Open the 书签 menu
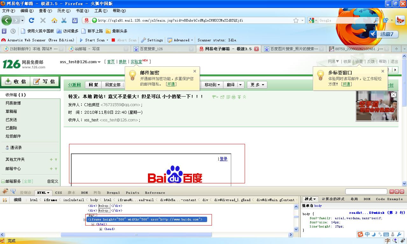Viewport: 407px width, 244px height. point(82,11)
